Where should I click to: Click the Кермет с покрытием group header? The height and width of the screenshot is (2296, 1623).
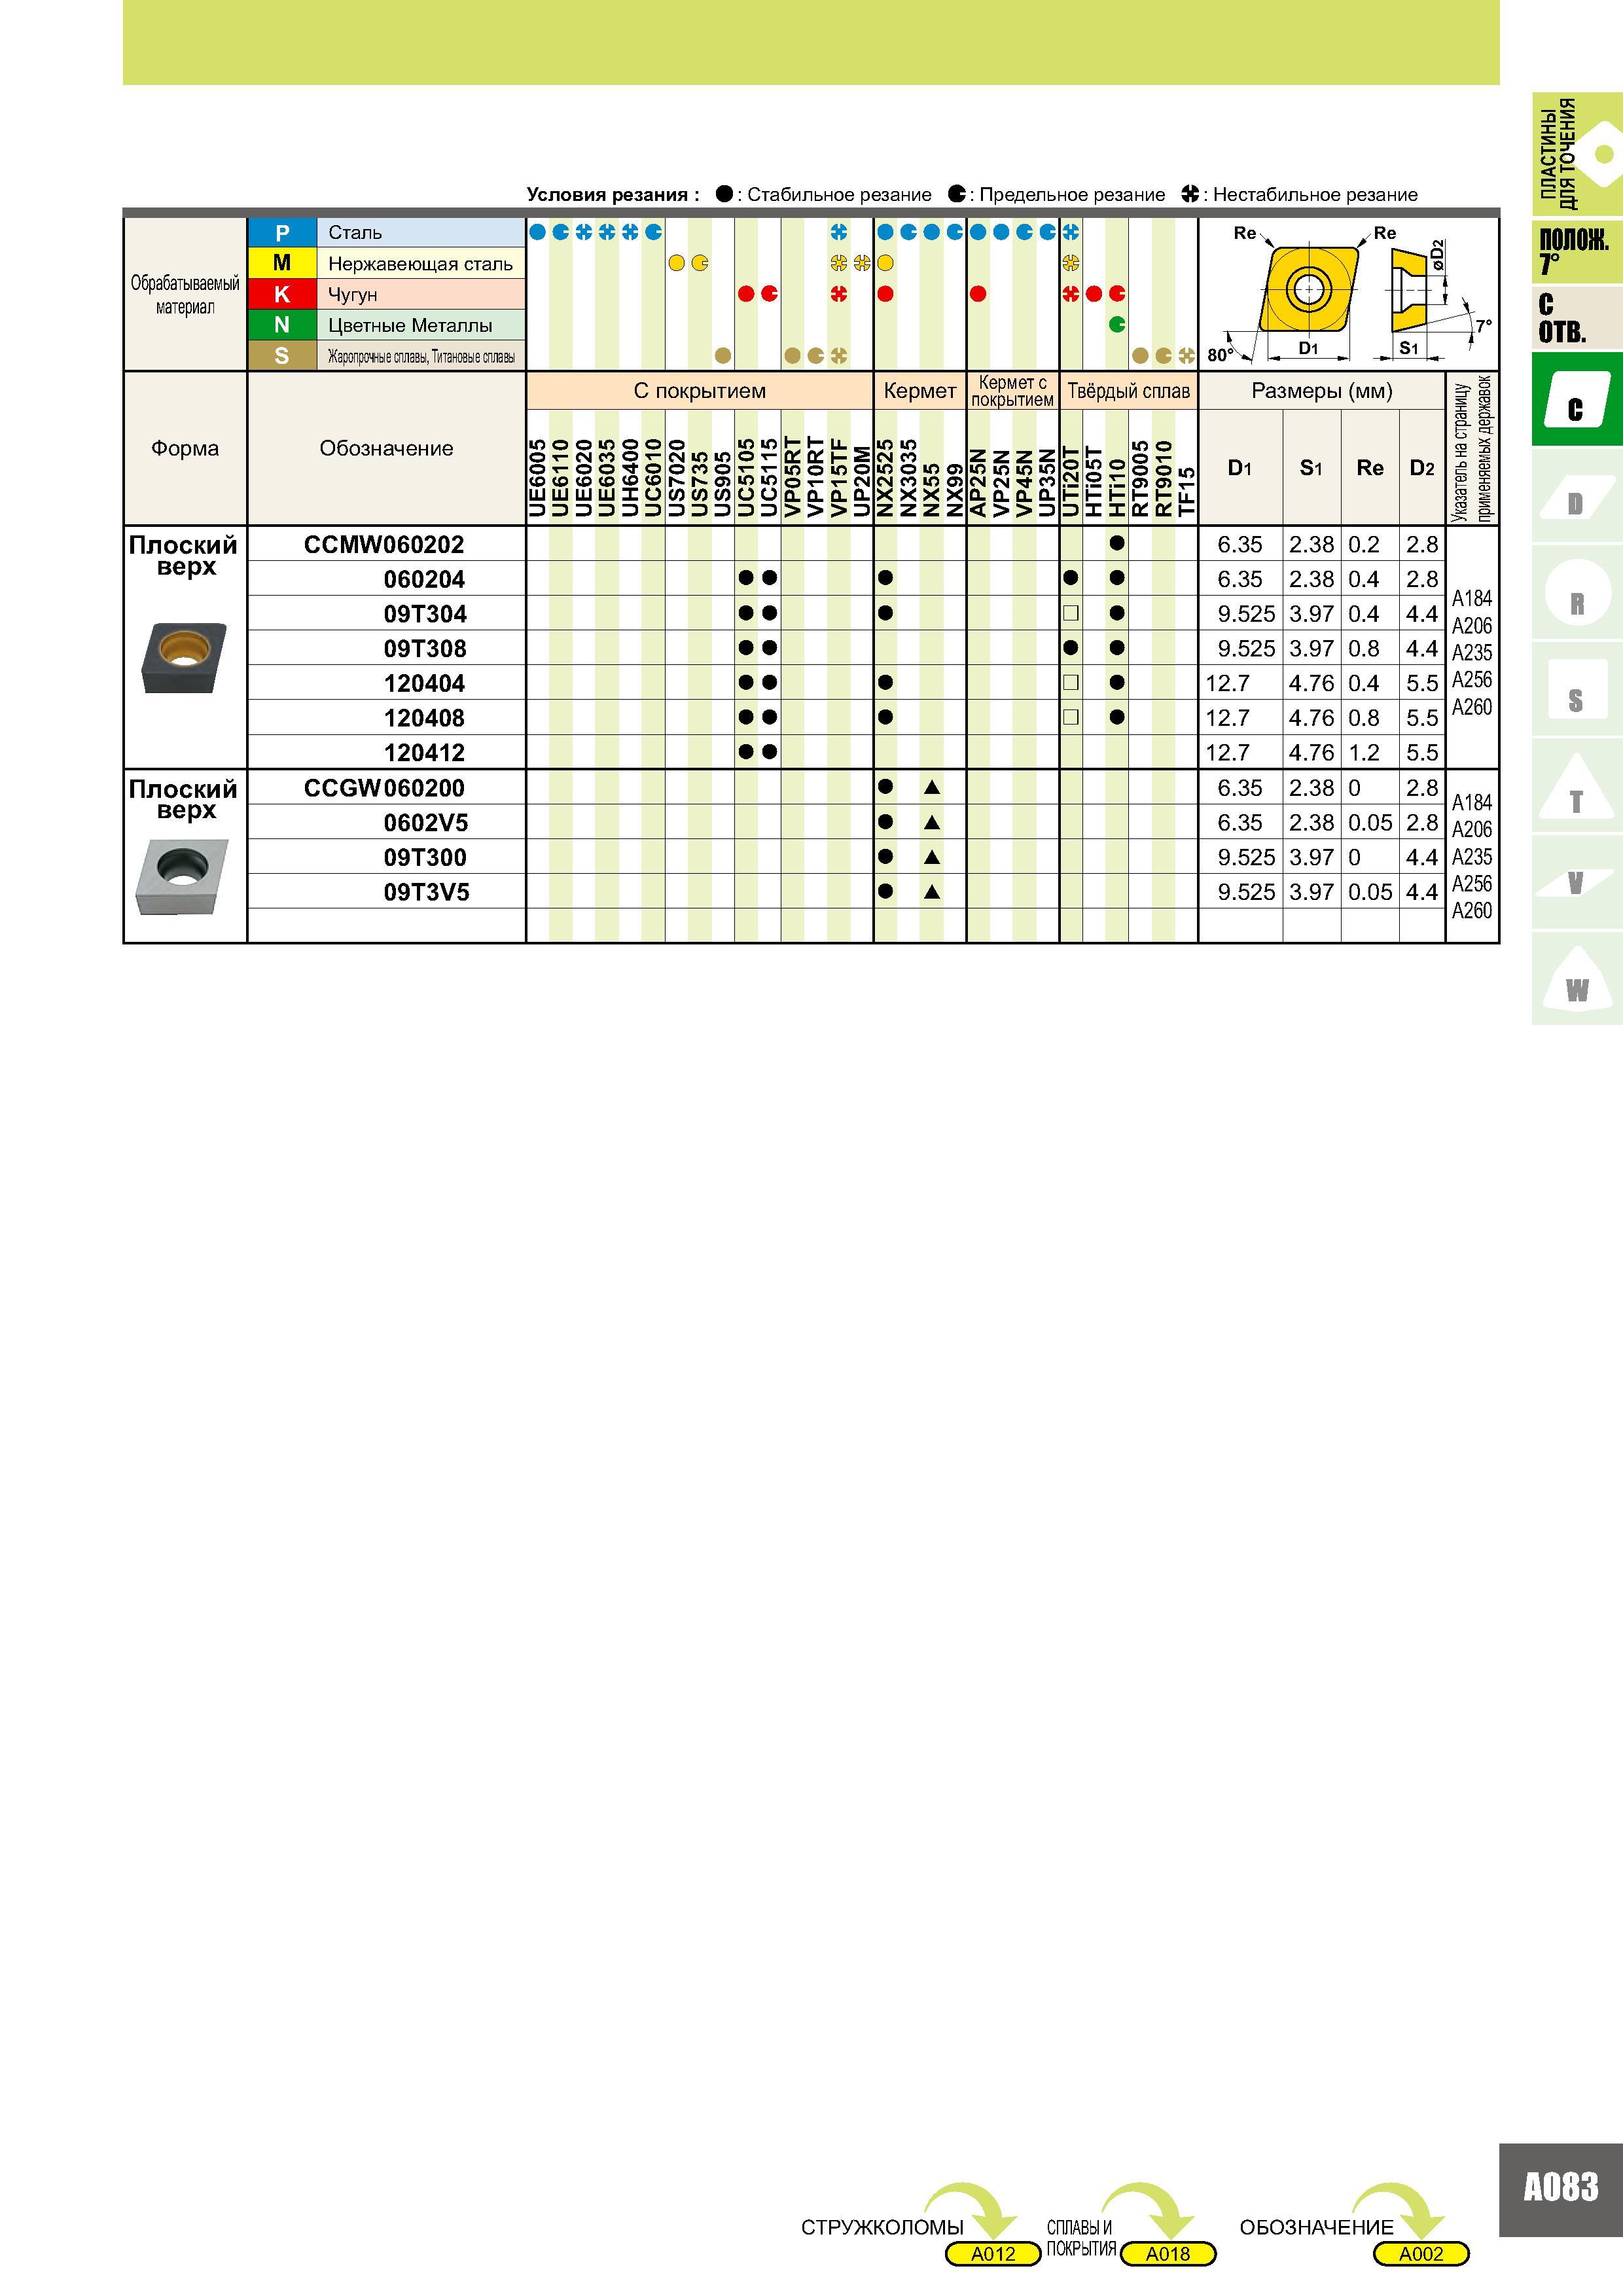[x=1013, y=391]
